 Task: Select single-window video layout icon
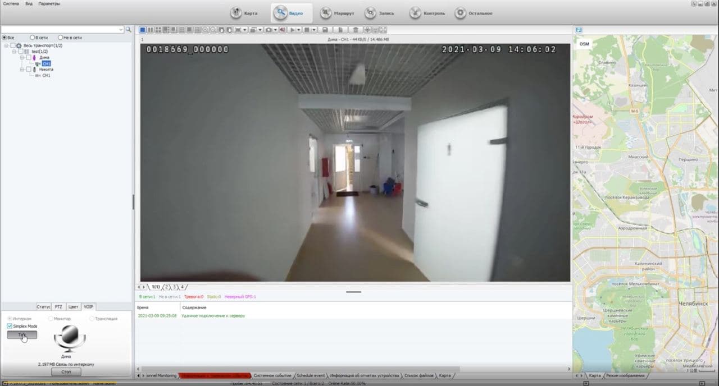(143, 30)
